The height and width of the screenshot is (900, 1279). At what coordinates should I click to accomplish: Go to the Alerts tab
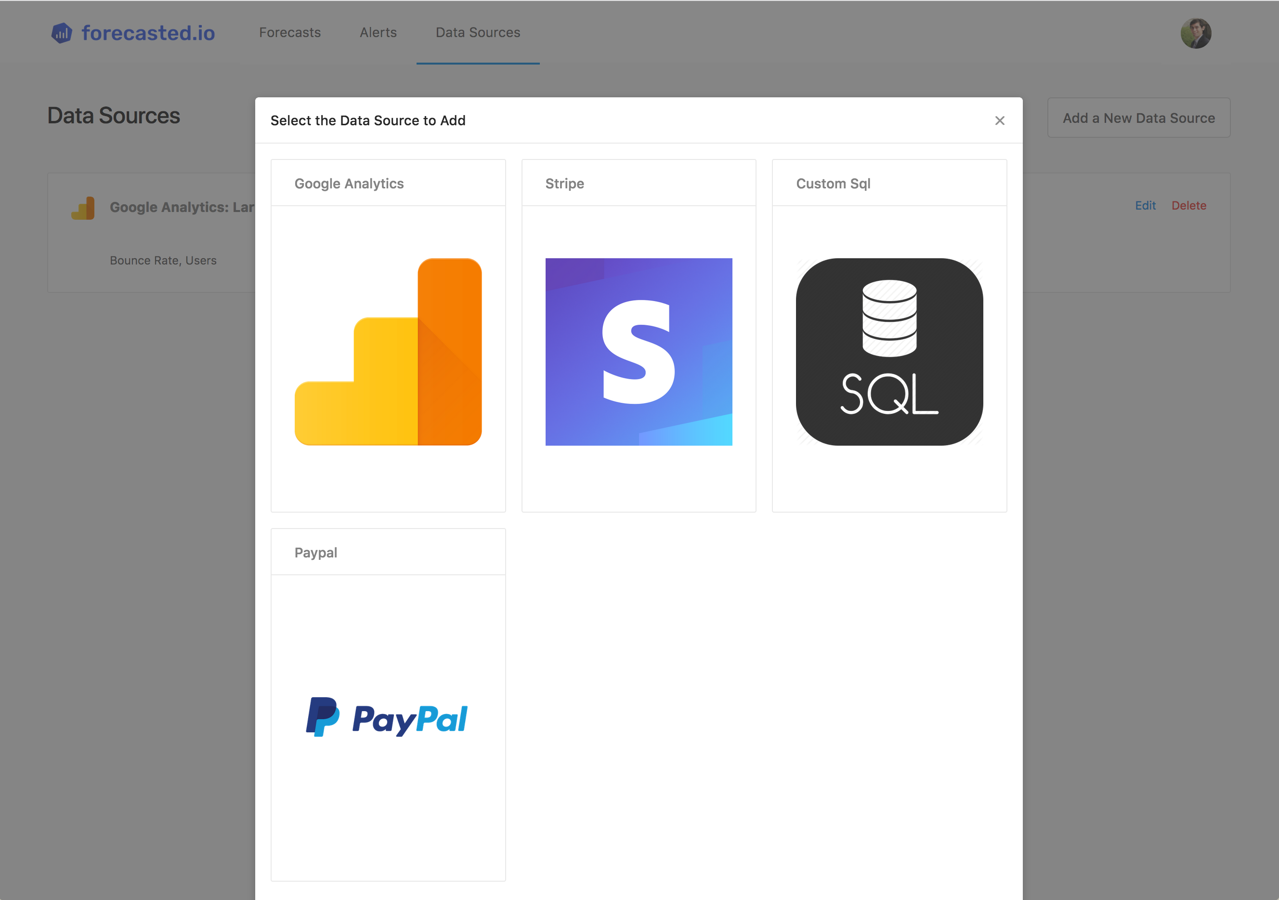(x=378, y=33)
